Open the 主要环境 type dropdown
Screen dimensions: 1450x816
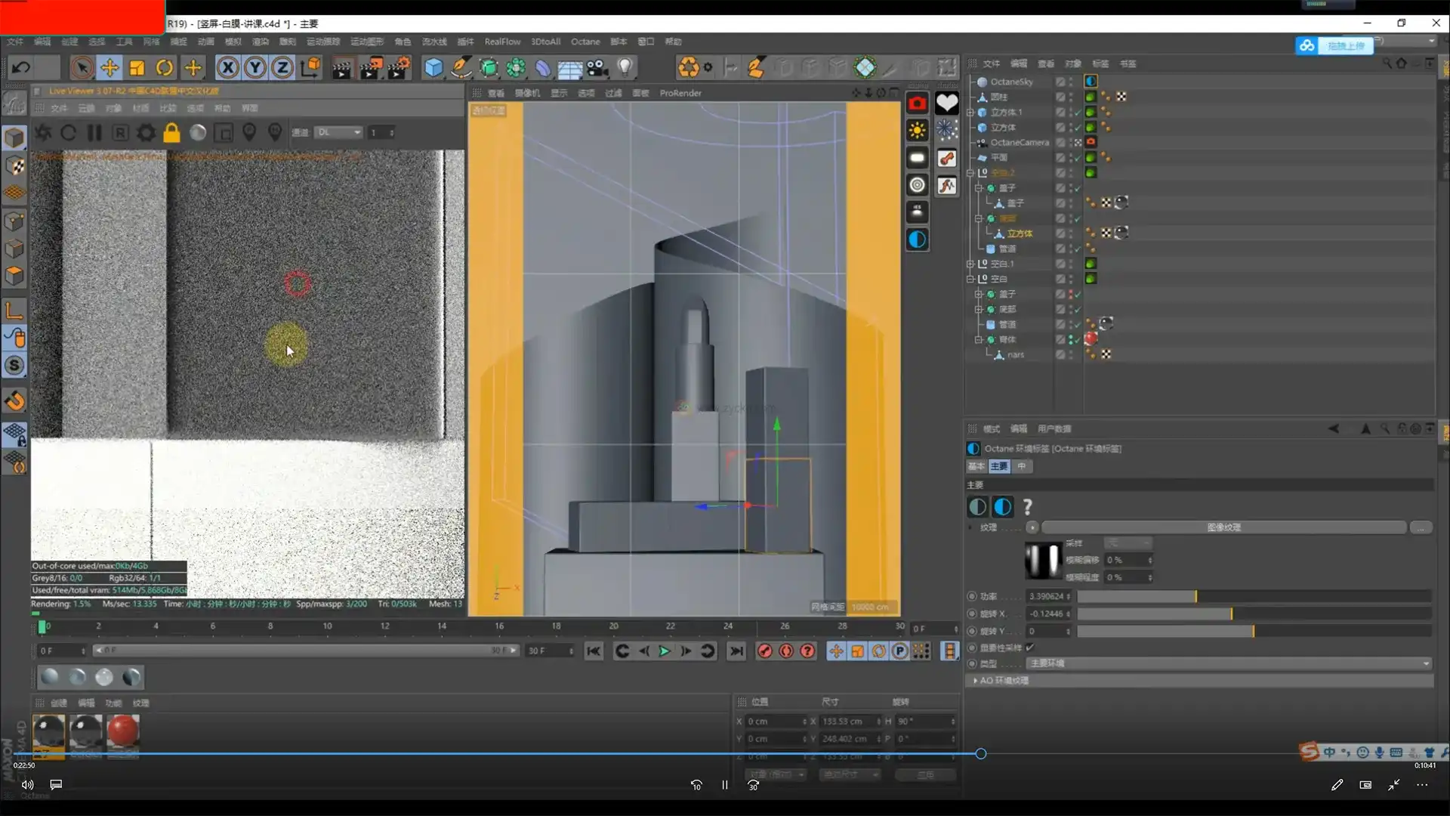[1227, 663]
